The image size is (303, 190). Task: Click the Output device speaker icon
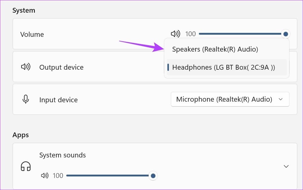click(x=26, y=67)
